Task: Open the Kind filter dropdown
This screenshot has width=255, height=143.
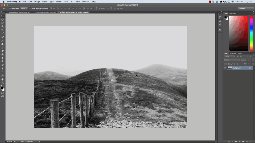Action: [x=229, y=56]
